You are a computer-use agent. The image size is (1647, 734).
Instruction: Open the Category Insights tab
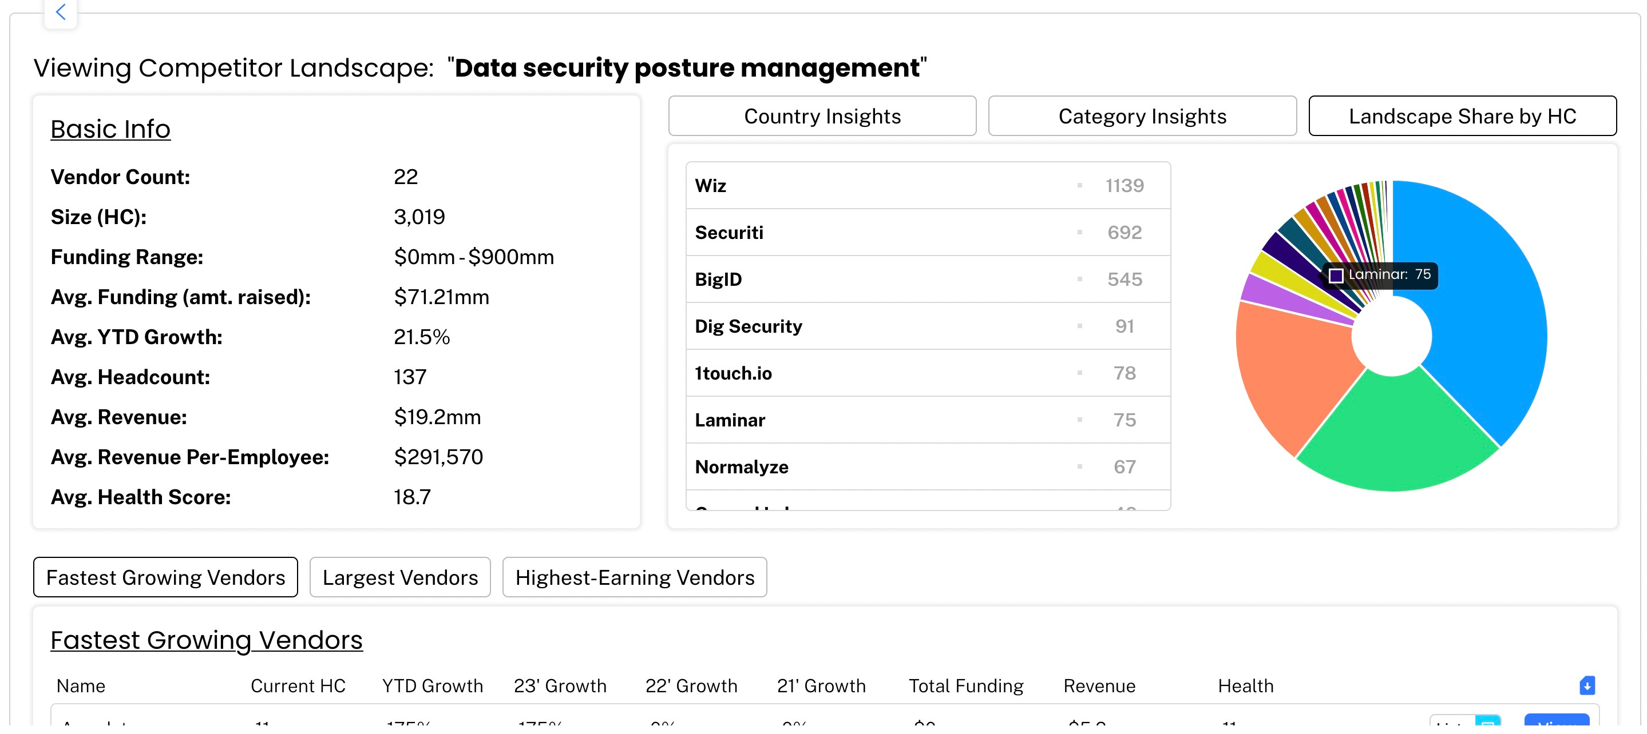click(1143, 116)
